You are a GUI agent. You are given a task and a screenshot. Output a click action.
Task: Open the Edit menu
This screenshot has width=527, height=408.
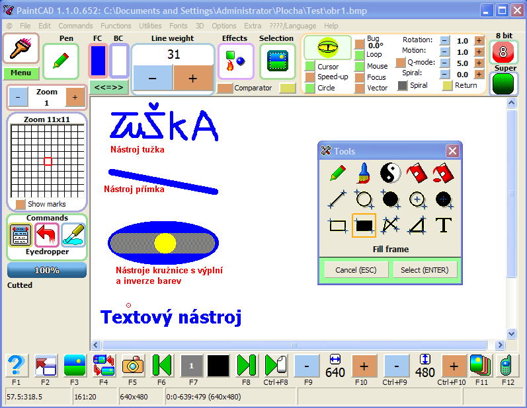pos(44,26)
